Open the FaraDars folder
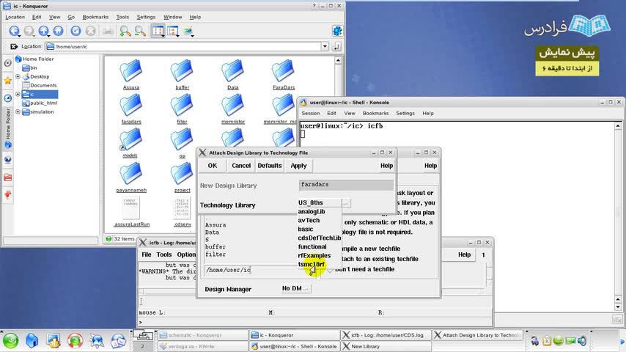Image resolution: width=626 pixels, height=352 pixels. [x=284, y=74]
